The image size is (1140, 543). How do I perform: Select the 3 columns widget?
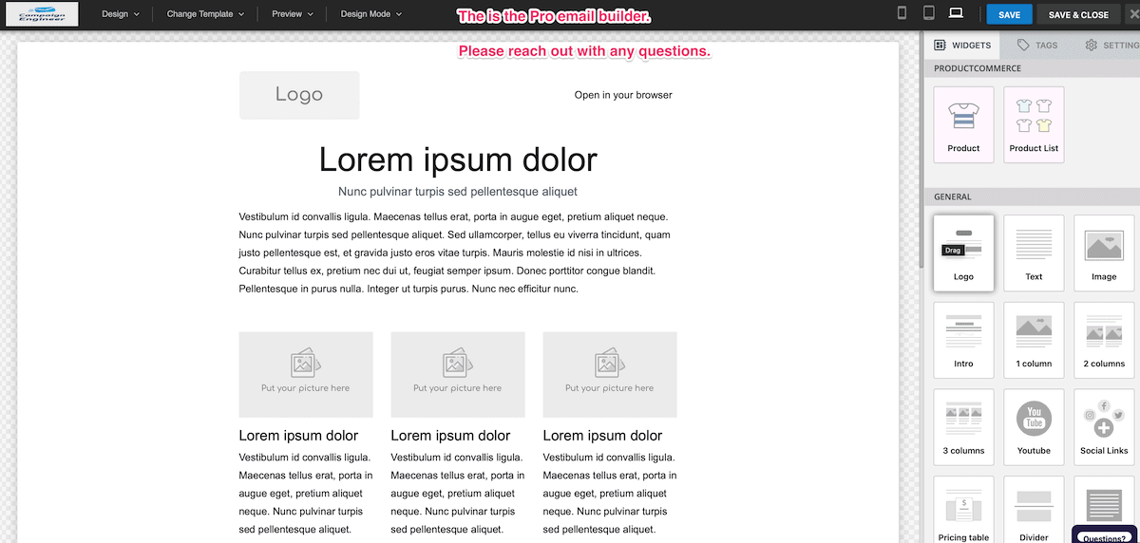click(x=963, y=426)
